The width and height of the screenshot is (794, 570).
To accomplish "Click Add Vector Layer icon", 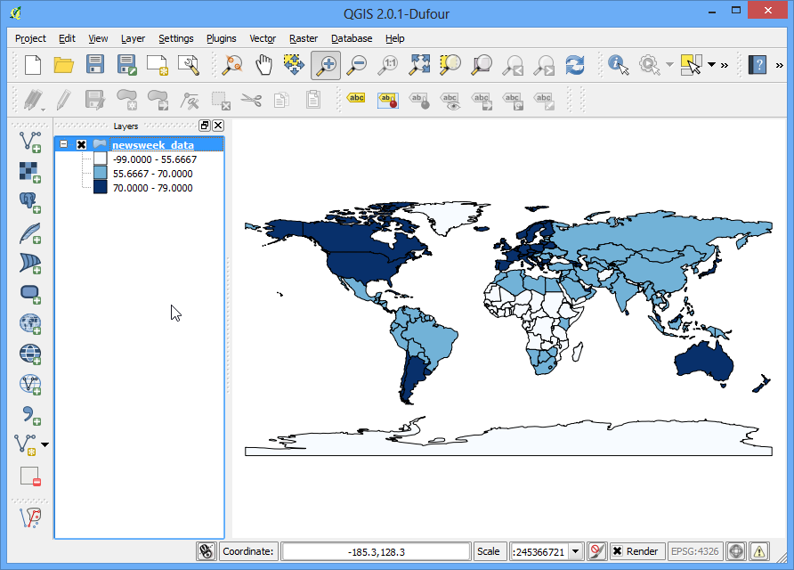I will [x=30, y=142].
